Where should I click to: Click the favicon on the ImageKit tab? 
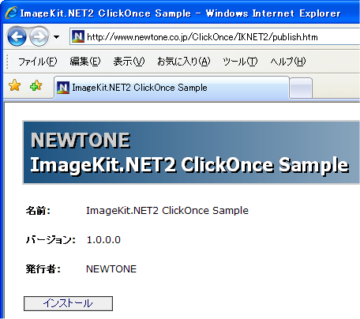tap(63, 88)
